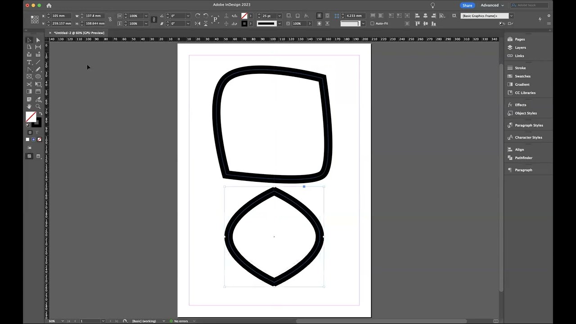Select the Scissors tool
Screen dimensions: 576x324
point(29,84)
